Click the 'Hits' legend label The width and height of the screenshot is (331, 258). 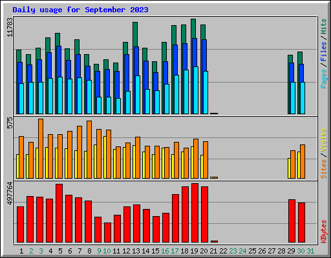tap(323, 26)
